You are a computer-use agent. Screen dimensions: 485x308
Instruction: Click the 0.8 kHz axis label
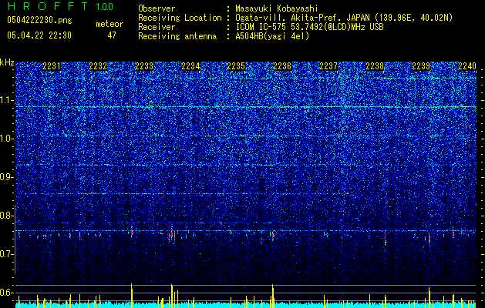click(7, 216)
